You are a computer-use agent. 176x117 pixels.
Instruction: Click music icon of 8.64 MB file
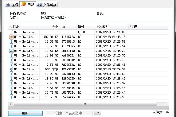point(11,88)
